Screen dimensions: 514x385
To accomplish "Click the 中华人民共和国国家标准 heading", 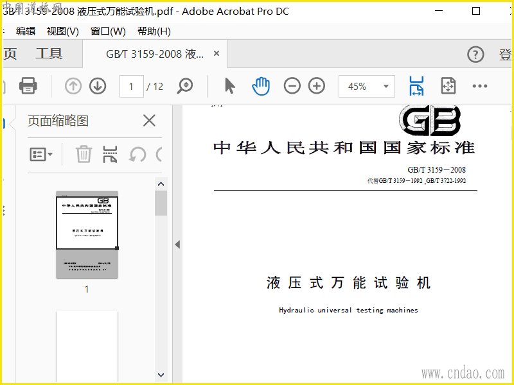I will pos(344,148).
